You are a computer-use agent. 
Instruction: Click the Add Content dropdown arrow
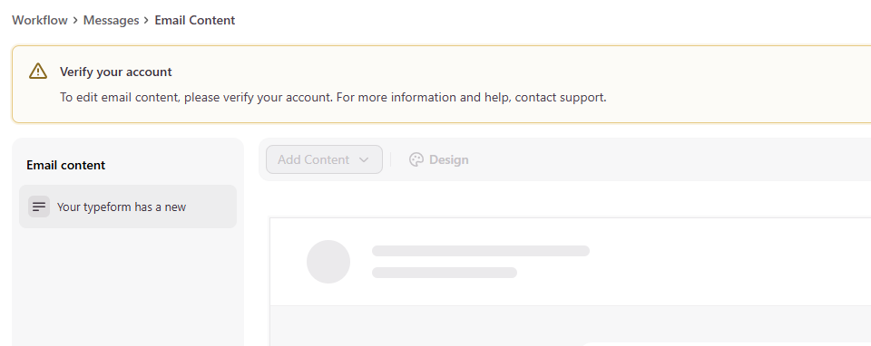pyautogui.click(x=364, y=159)
